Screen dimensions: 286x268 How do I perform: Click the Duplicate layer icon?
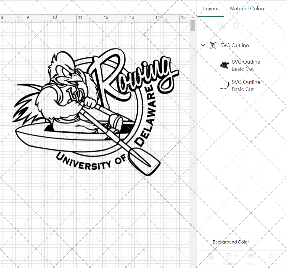(x=221, y=26)
